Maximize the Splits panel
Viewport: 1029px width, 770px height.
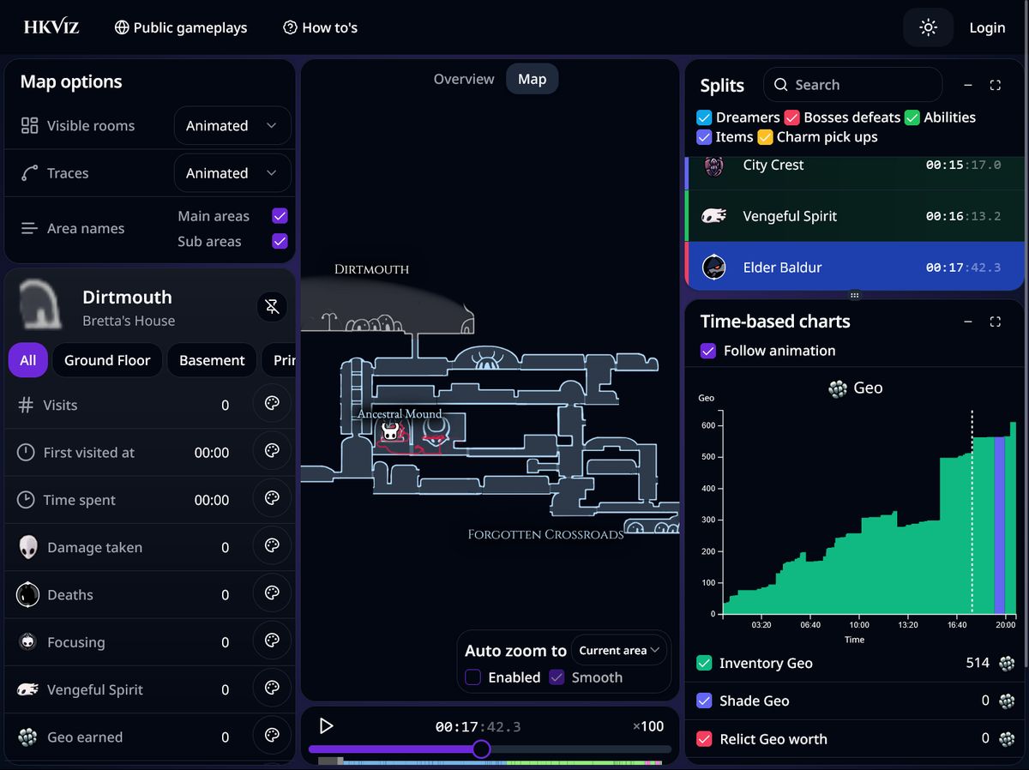[x=996, y=85]
